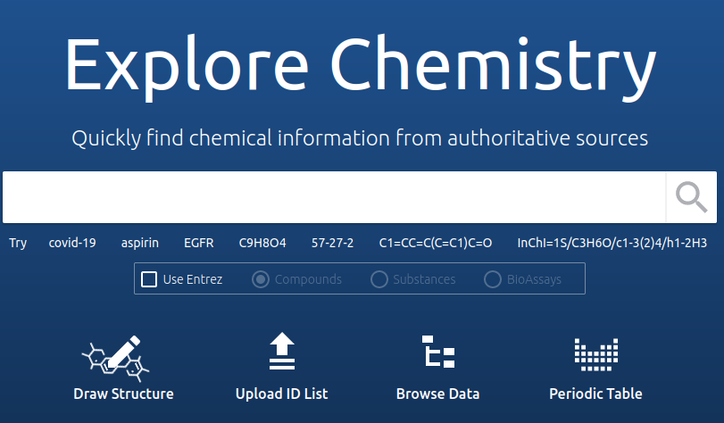Click the magnifying glass search icon
Viewport: 724px width, 423px height.
coord(691,197)
